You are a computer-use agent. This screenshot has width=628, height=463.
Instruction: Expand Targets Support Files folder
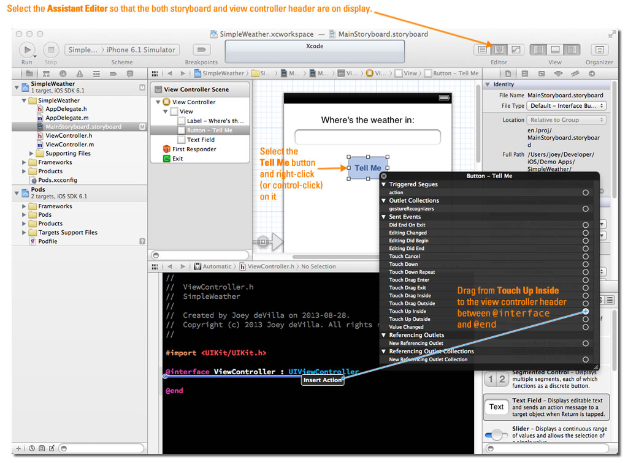click(x=24, y=233)
